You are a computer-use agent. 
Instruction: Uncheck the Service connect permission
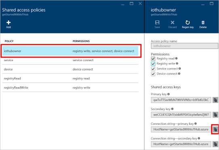153,69
